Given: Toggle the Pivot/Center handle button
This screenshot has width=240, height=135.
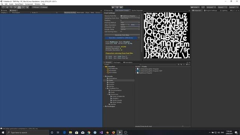Looking at the screenshot, I should click(x=36, y=7).
